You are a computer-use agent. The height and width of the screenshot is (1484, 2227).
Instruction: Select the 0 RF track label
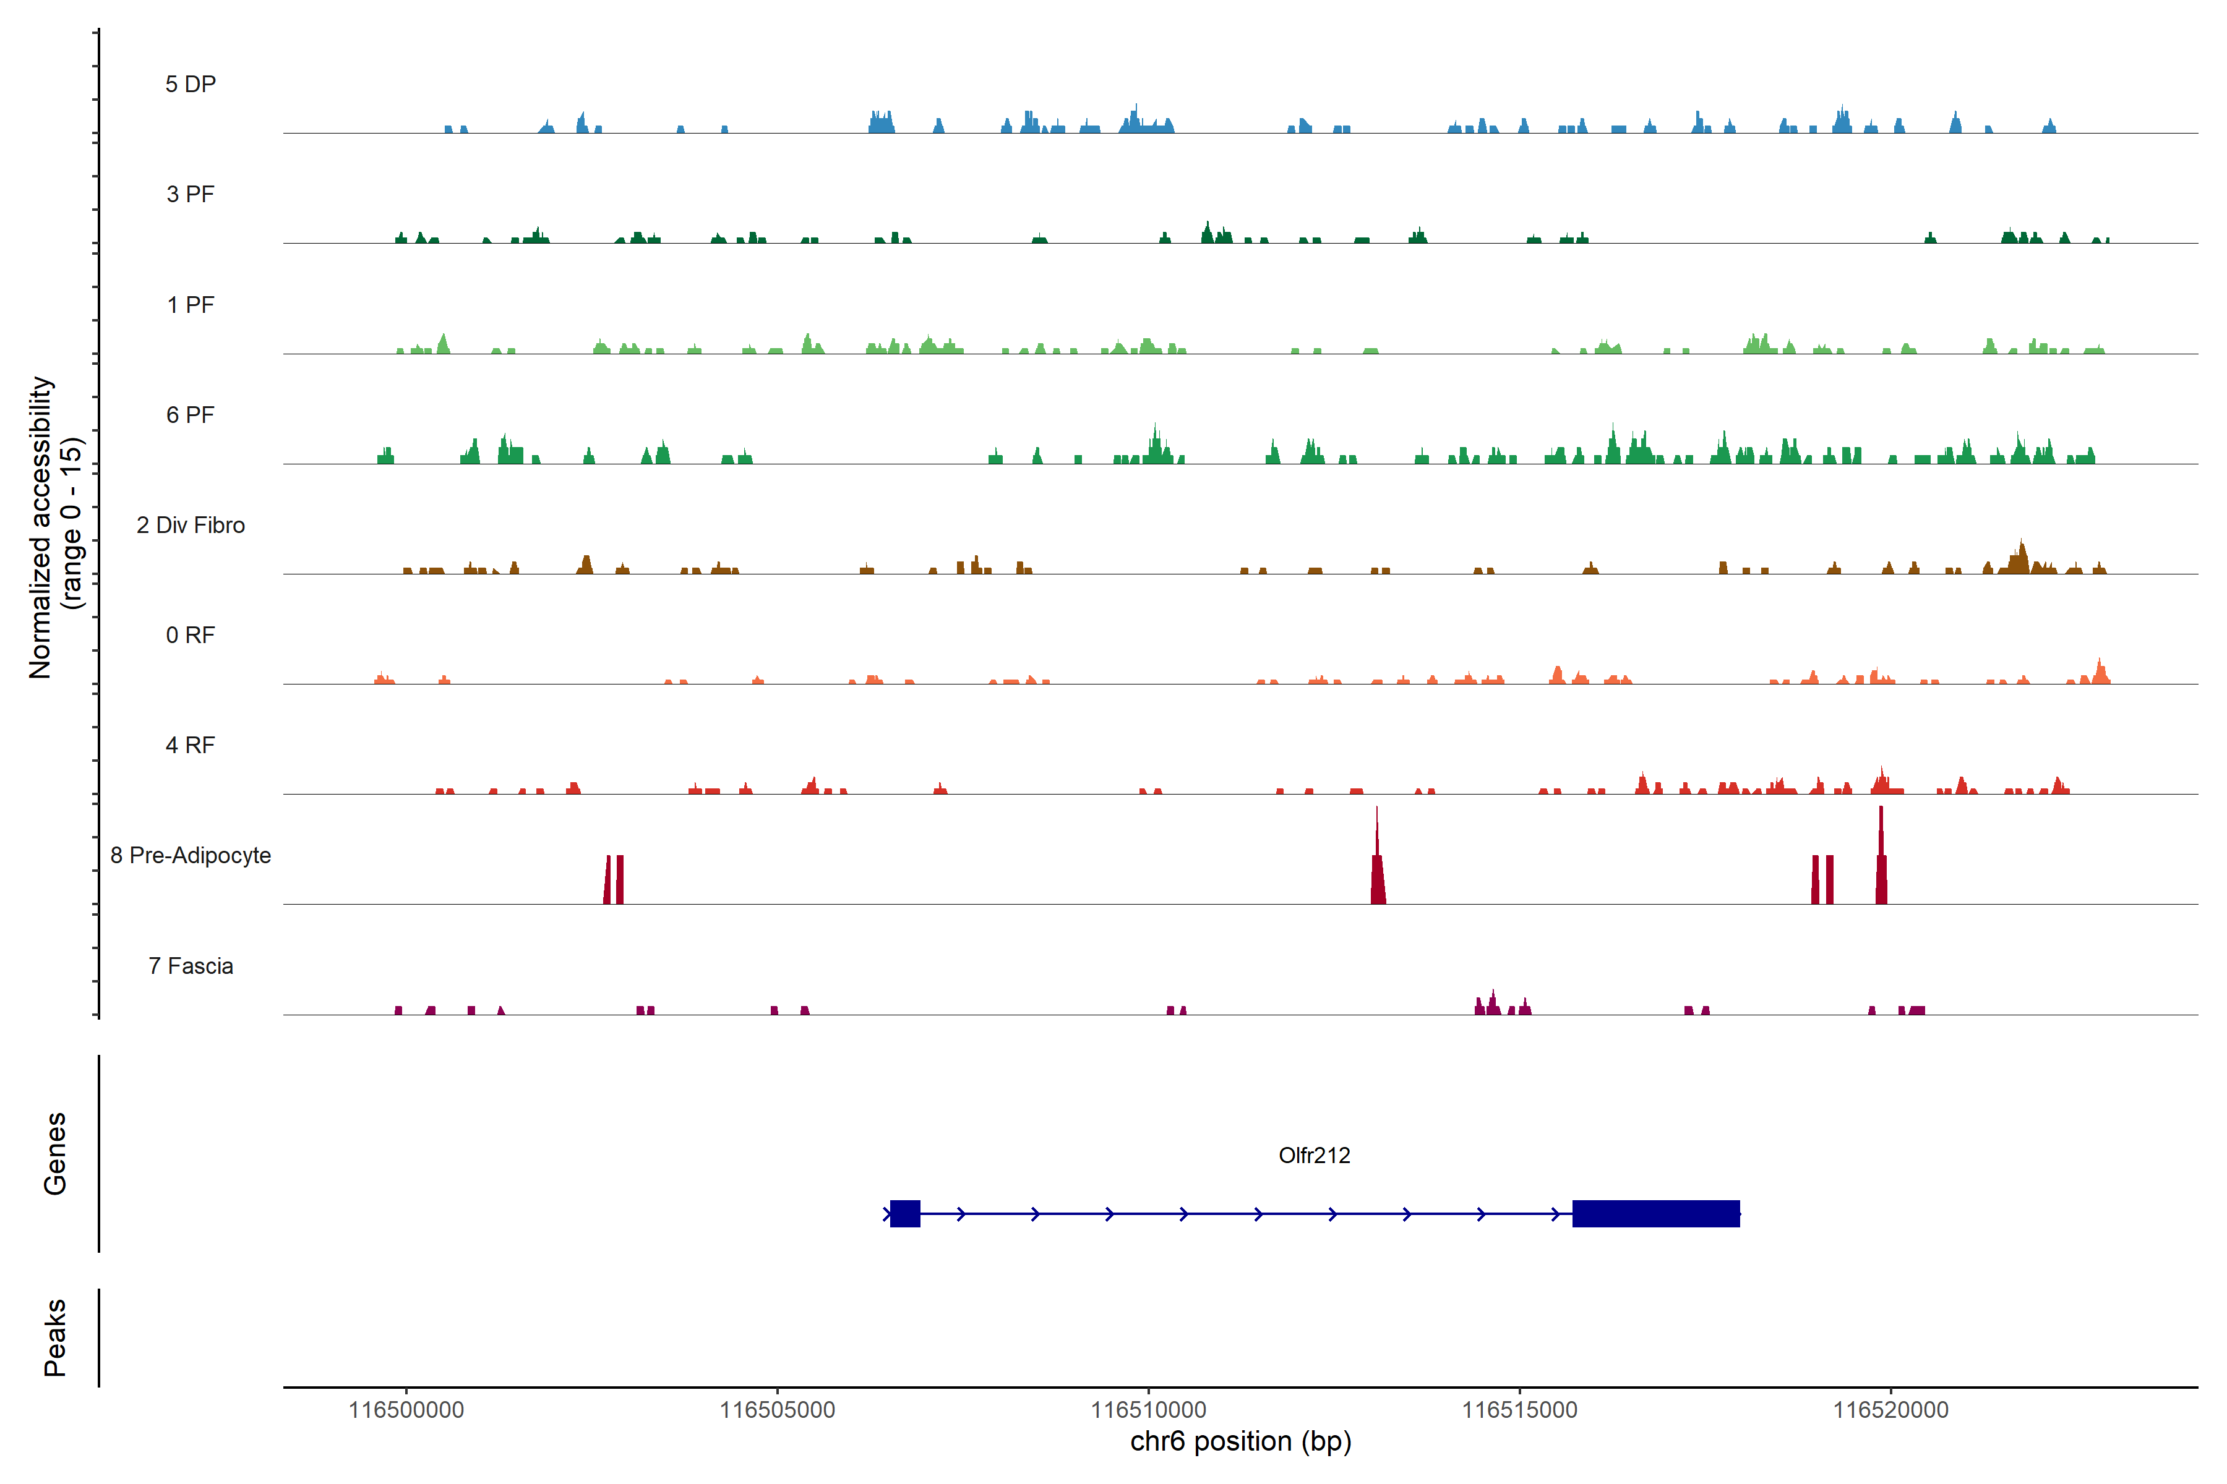tap(191, 635)
